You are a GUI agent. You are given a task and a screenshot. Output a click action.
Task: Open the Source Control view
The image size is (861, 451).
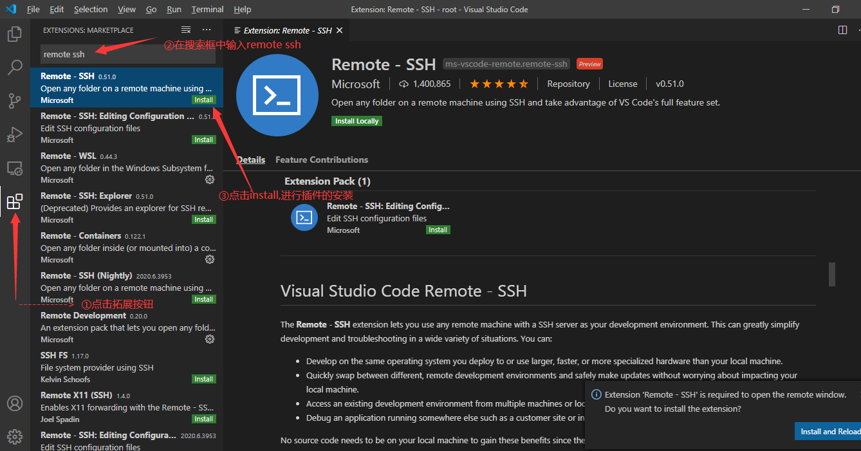point(14,101)
